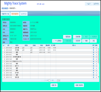Screen dimensions: 101x92
Task: Sort the table by the 実施日 column header
Action: [x=42, y=45]
